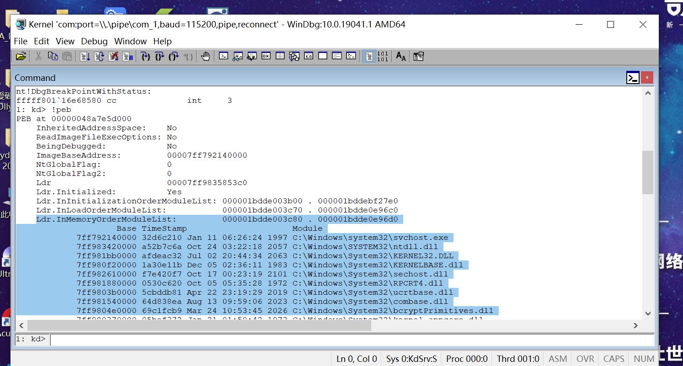683x366 pixels.
Task: Click the Step Over toolbar icon
Action: click(x=160, y=56)
